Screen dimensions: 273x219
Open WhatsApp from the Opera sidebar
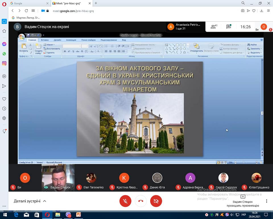coord(4,54)
